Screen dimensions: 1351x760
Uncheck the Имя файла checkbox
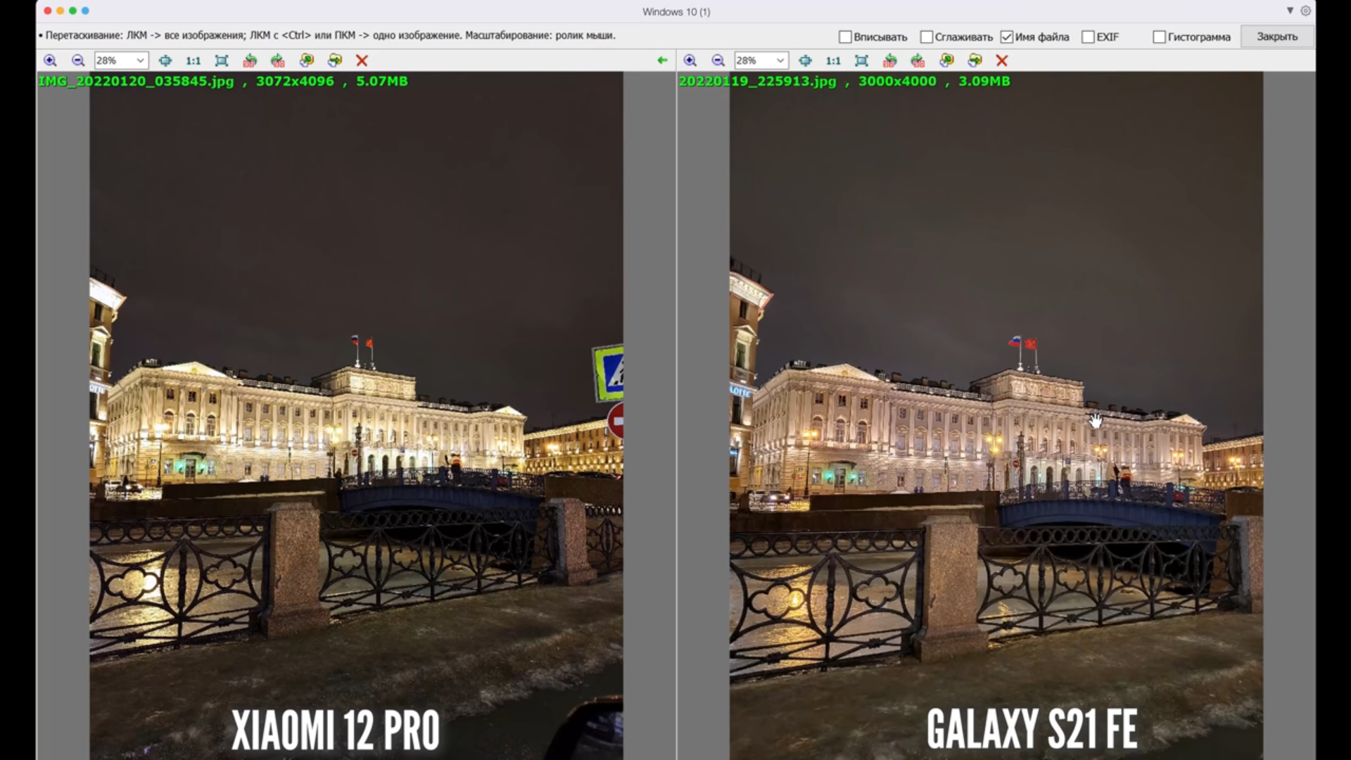[x=1007, y=37]
